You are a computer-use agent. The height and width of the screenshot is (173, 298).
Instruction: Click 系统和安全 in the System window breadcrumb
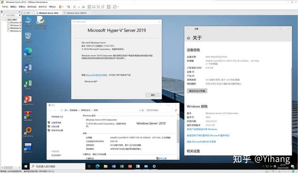pos(86,110)
